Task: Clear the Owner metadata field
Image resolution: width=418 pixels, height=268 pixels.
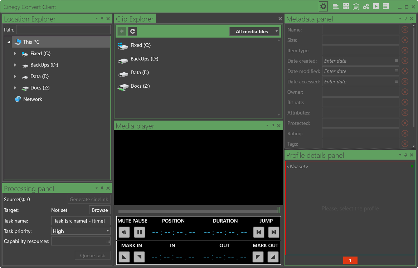Action: [405, 92]
